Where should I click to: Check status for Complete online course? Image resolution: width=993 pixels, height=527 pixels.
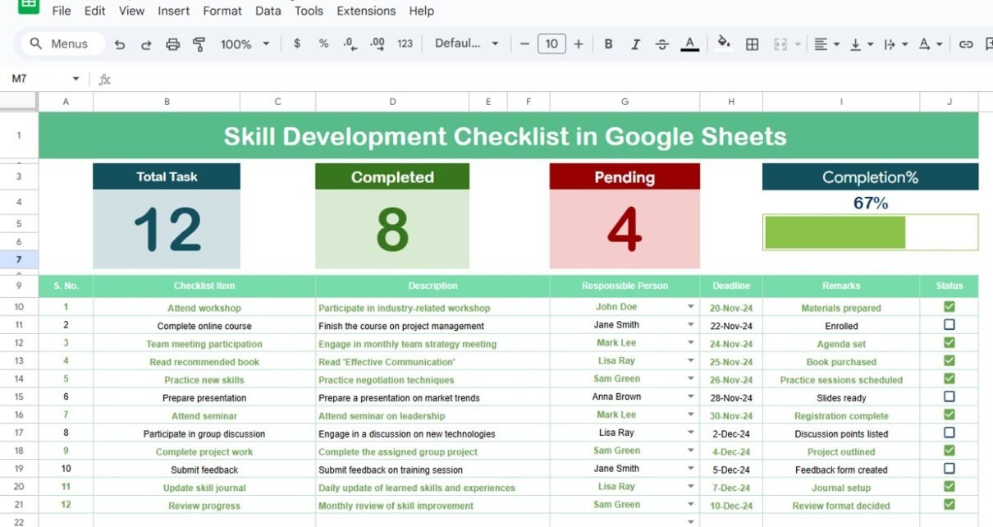coord(950,325)
